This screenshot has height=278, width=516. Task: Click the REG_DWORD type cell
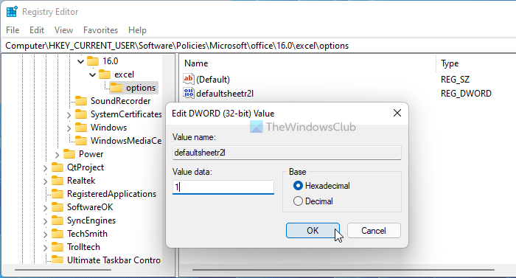pos(466,94)
